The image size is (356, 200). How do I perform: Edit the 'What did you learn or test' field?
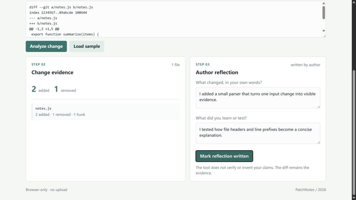coord(258,133)
